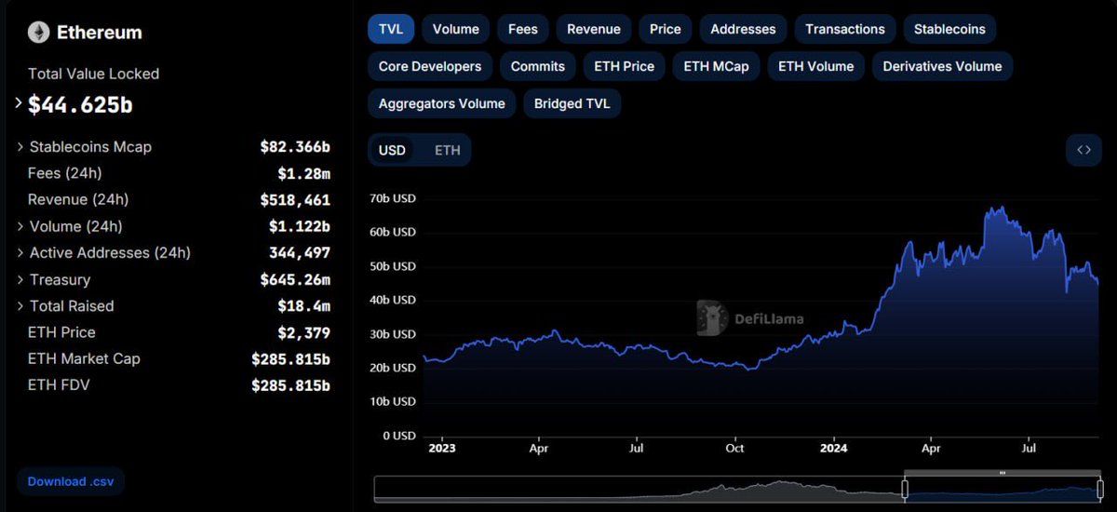Click the 70b USD axis label
The height and width of the screenshot is (512, 1117).
point(392,198)
